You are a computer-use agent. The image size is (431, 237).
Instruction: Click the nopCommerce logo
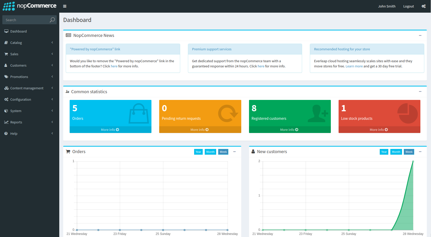(x=30, y=6)
